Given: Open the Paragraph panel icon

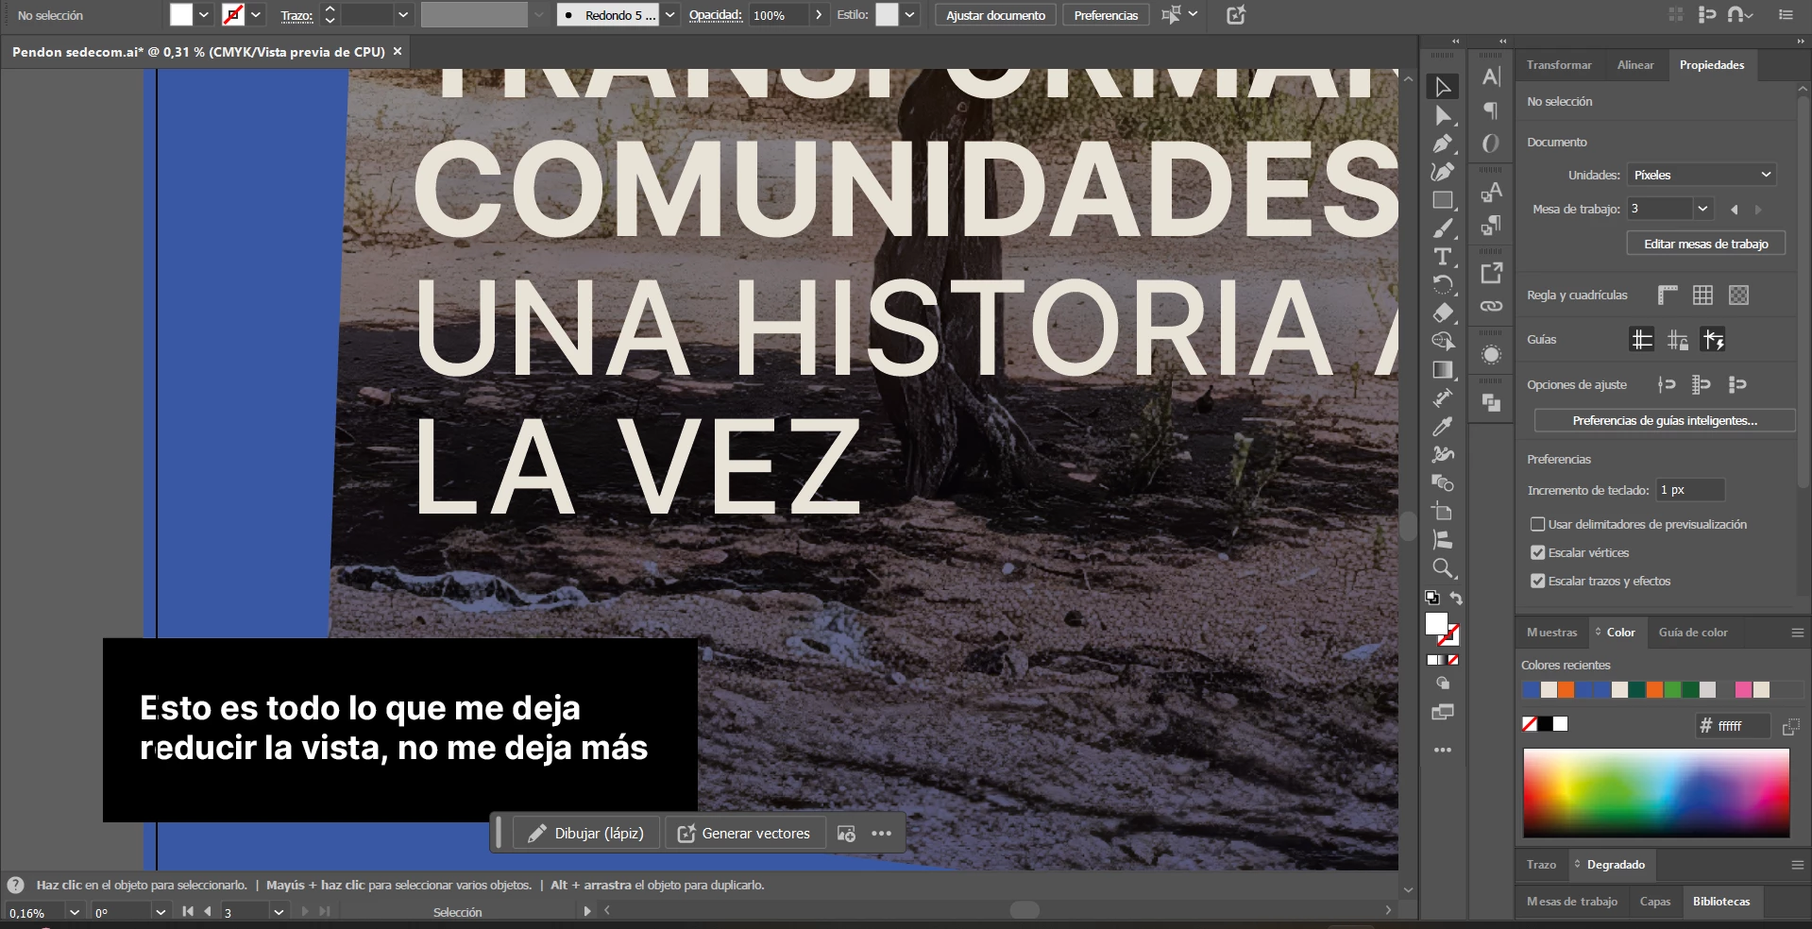Looking at the screenshot, I should click(x=1491, y=111).
